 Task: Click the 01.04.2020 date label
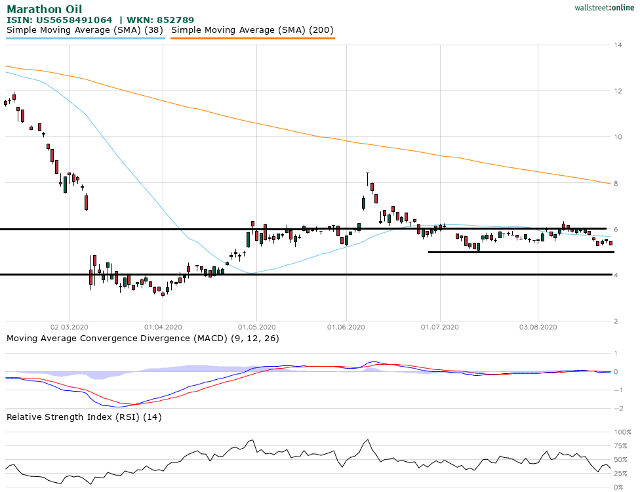pos(163,326)
